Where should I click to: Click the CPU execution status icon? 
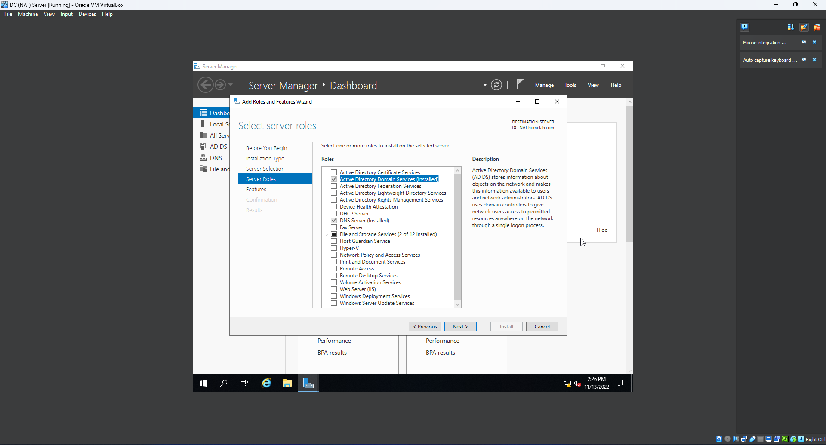(785, 439)
